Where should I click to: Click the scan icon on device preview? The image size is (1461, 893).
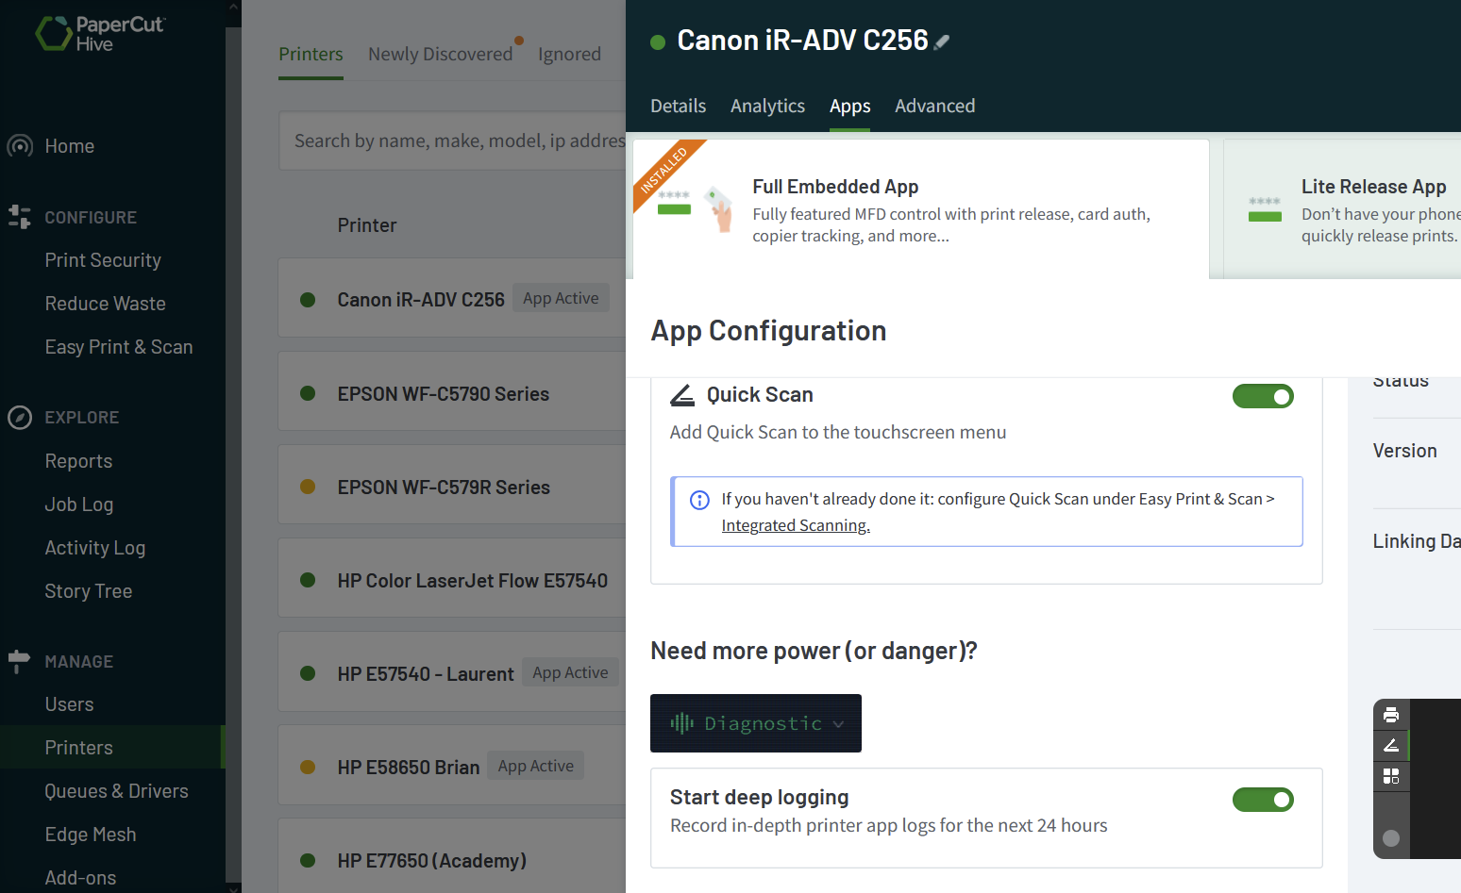tap(1391, 745)
